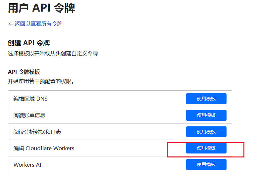258x174 pixels.
Task: Select the 阅读账单信息 row label
Action: [x=29, y=115]
